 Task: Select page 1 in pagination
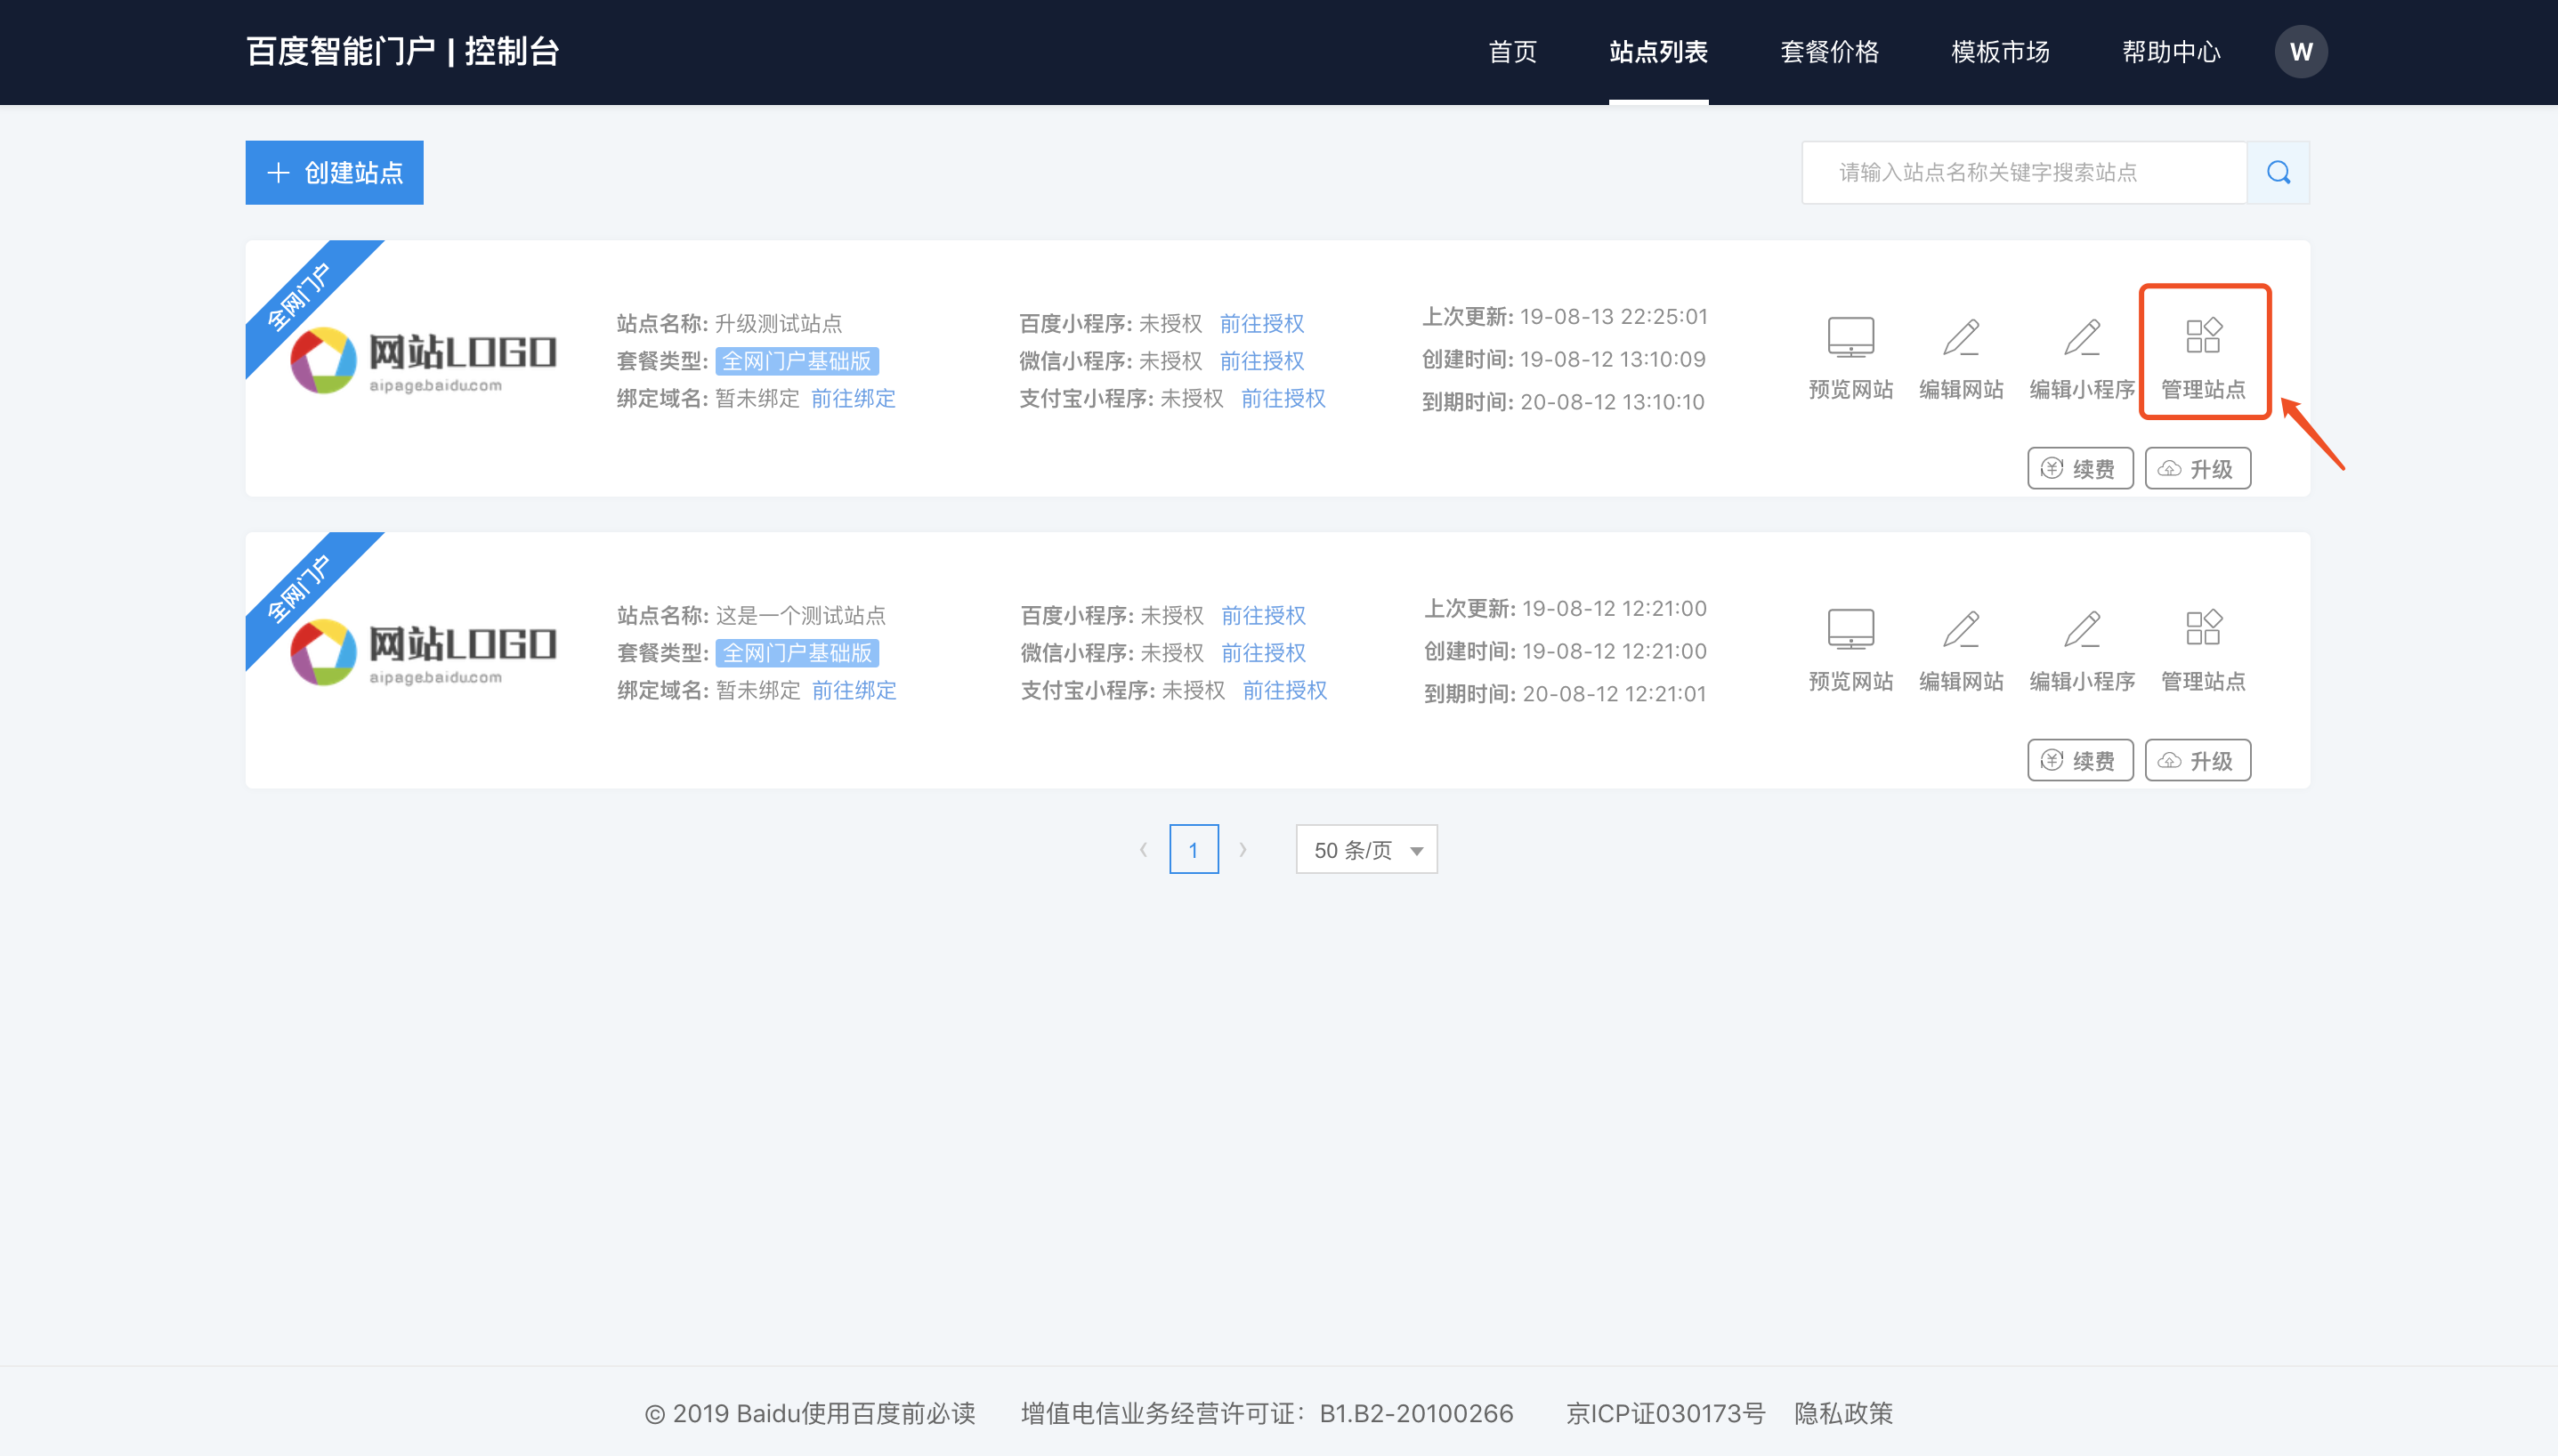point(1193,849)
